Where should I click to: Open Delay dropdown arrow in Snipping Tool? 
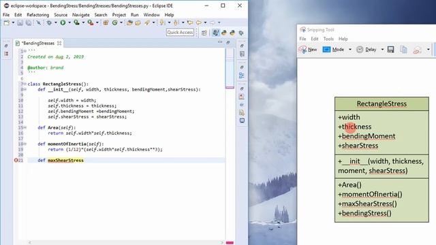point(382,50)
